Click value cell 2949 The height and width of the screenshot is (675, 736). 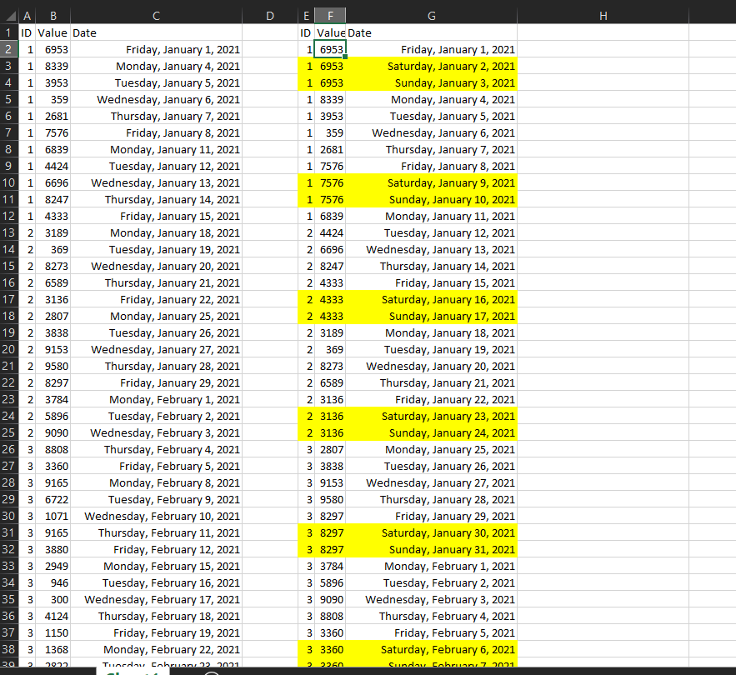[x=53, y=566]
